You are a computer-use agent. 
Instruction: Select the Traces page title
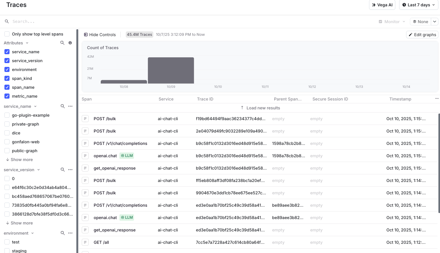coord(16,5)
